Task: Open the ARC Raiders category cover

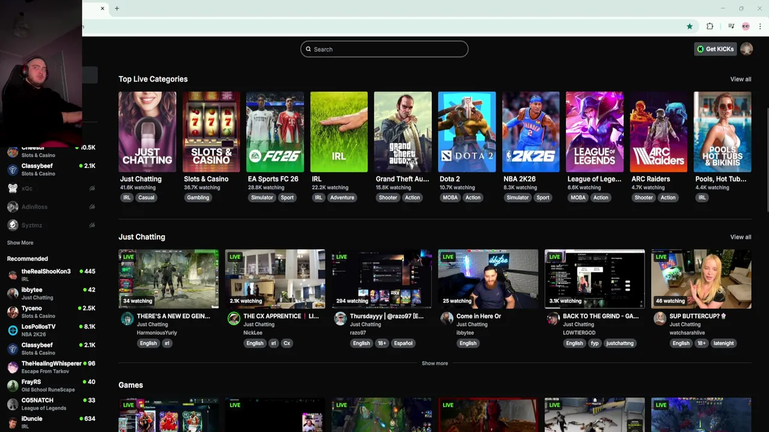Action: coord(658,132)
